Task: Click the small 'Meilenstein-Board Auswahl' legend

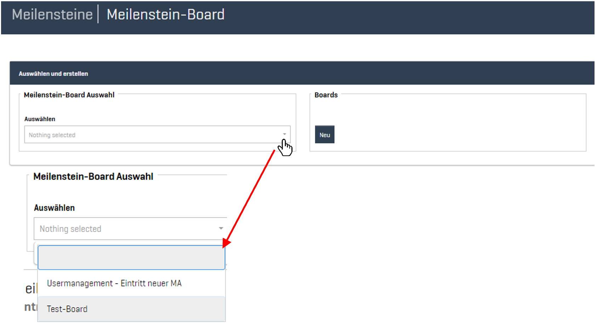Action: click(69, 95)
